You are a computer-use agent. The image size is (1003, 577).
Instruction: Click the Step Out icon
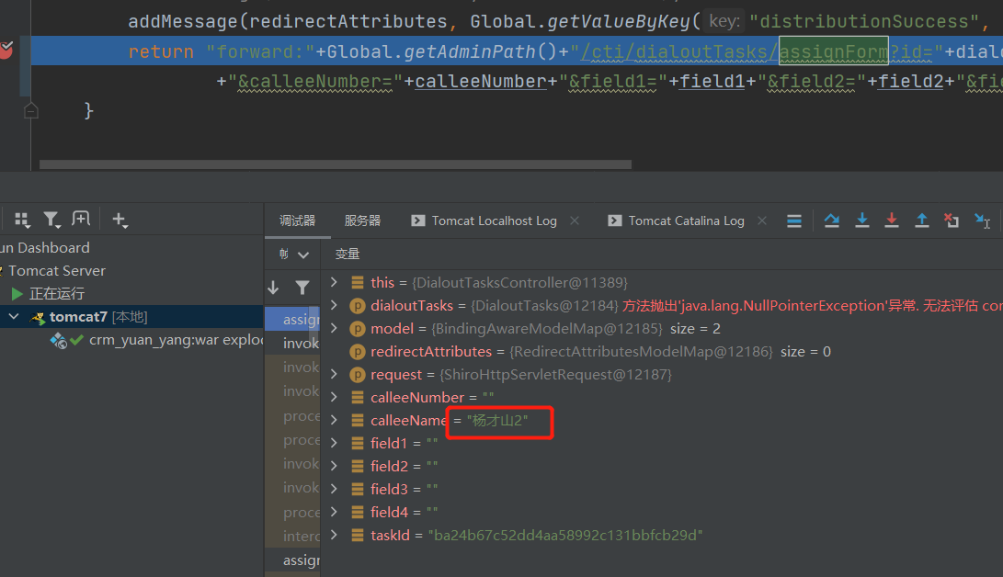click(x=922, y=220)
